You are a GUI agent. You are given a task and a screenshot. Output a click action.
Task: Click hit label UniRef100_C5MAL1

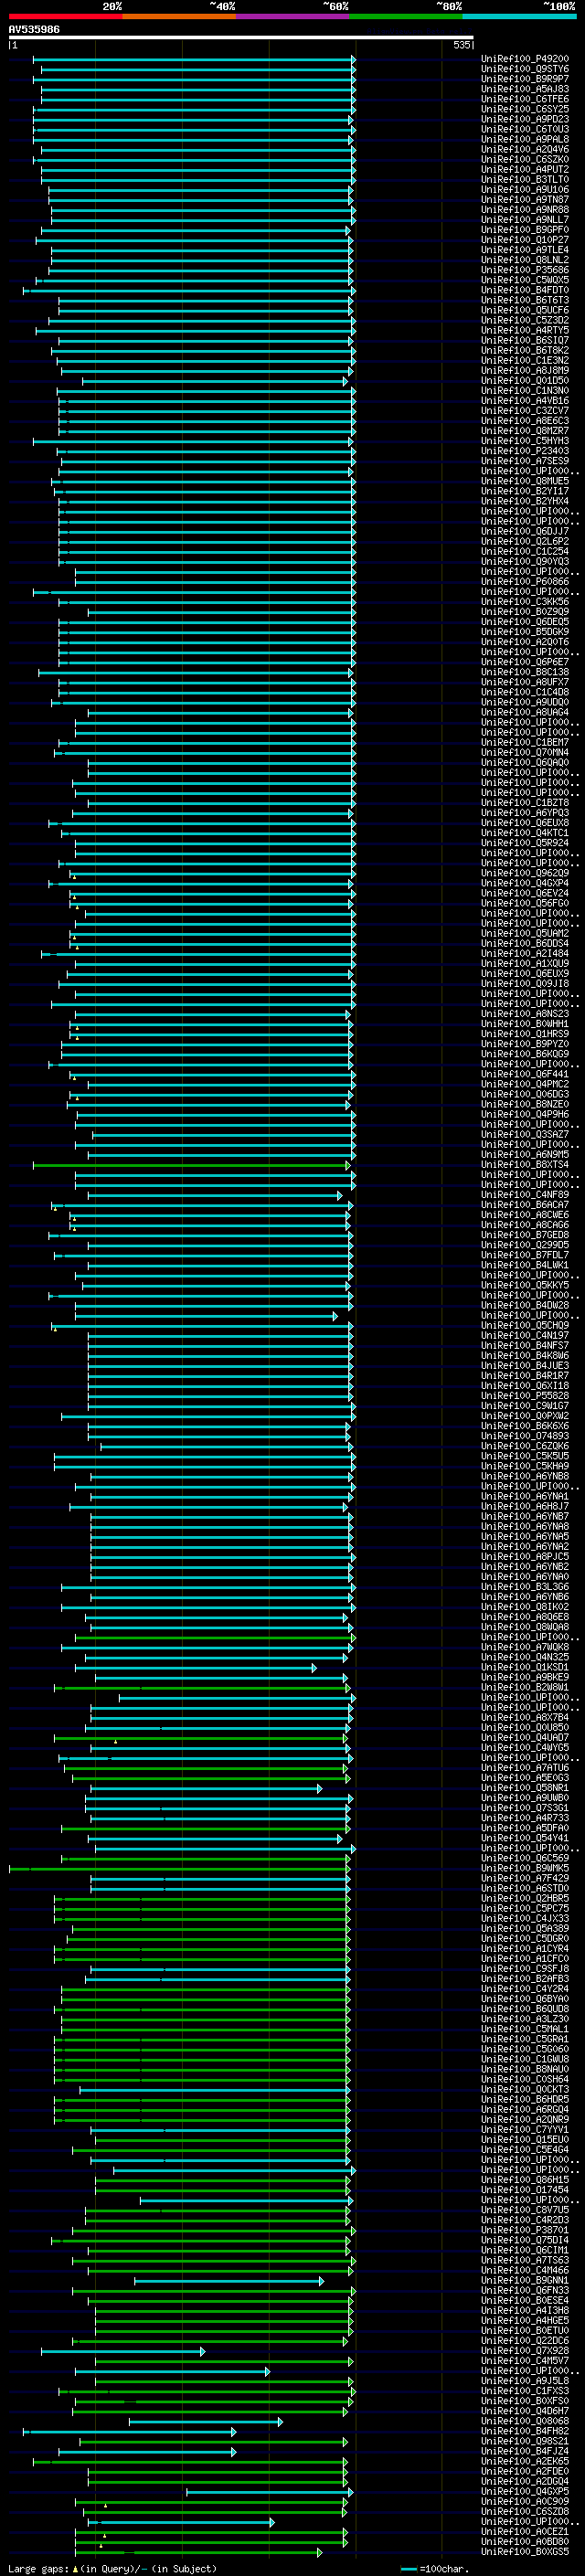point(524,2029)
